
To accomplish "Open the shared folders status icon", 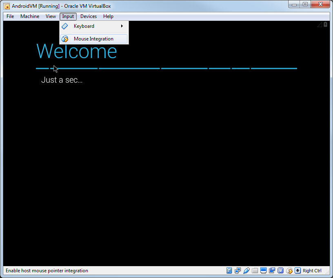I will click(255, 271).
